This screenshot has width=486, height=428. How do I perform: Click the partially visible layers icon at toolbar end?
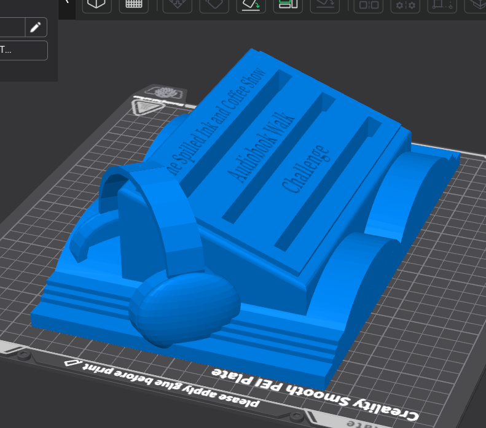coord(476,4)
